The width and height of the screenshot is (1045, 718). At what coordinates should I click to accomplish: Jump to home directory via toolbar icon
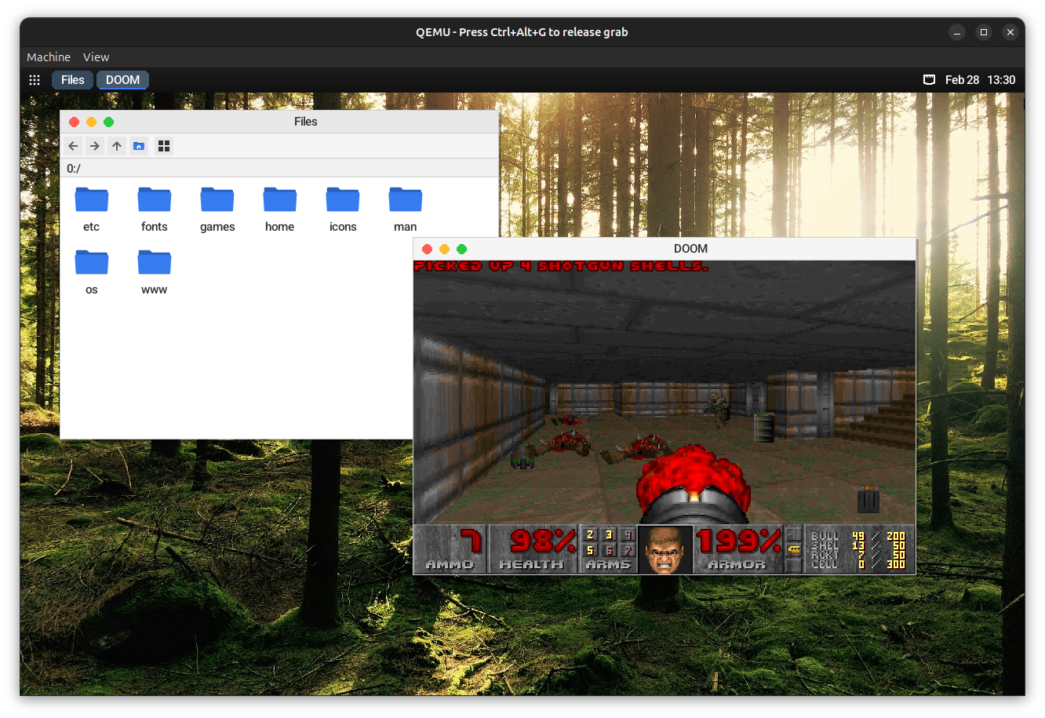pyautogui.click(x=139, y=146)
